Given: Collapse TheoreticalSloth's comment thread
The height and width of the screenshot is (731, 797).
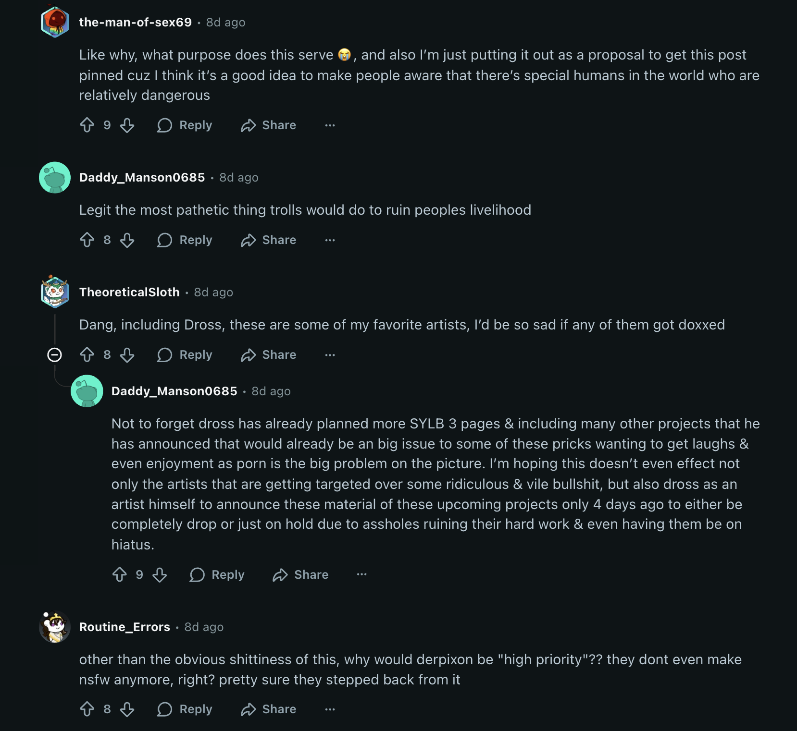Looking at the screenshot, I should click(x=55, y=355).
